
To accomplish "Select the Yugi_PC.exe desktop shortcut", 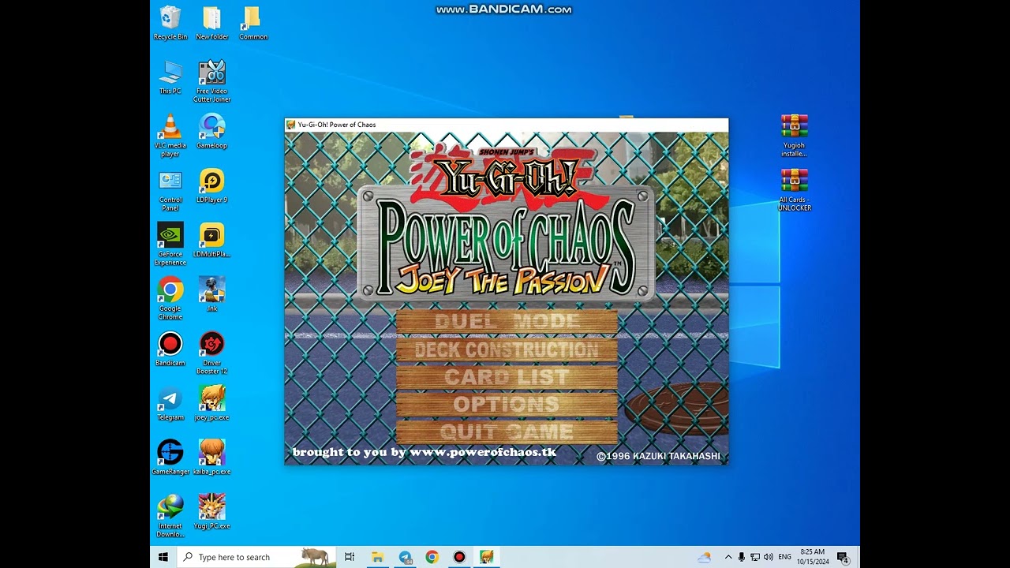I will 211,513.
